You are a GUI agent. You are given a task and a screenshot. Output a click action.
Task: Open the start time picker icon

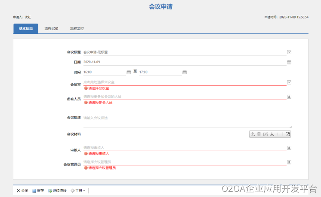(129, 72)
